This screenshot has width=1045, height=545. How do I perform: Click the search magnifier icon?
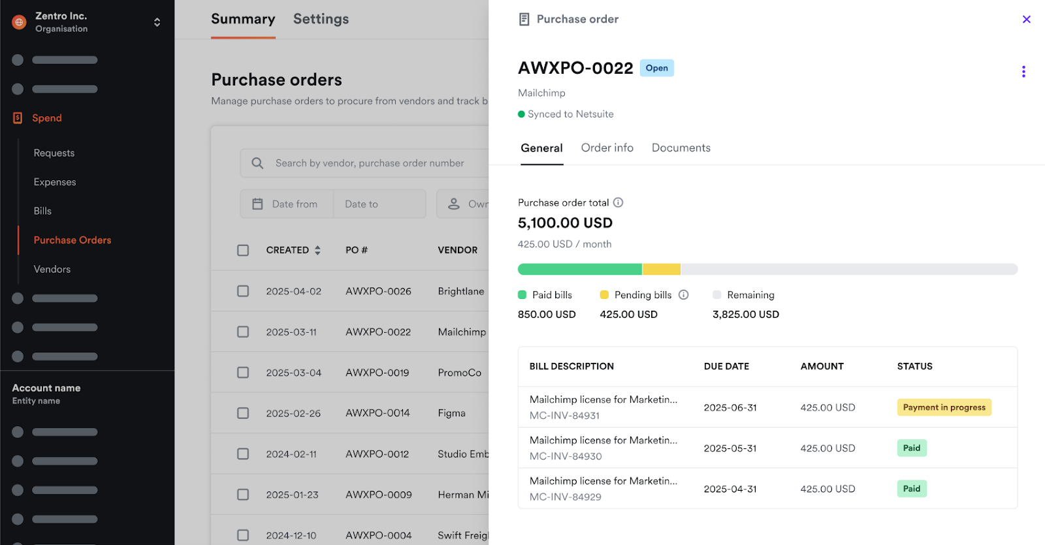coord(257,163)
